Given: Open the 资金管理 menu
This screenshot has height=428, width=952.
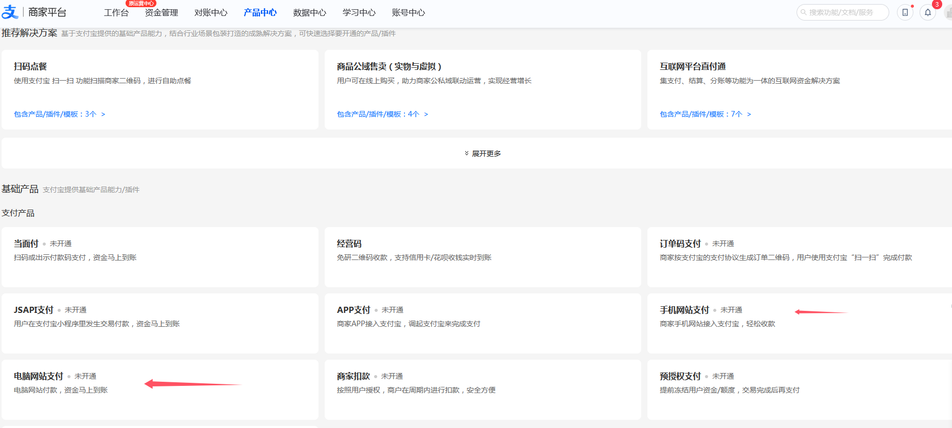Looking at the screenshot, I should (162, 13).
